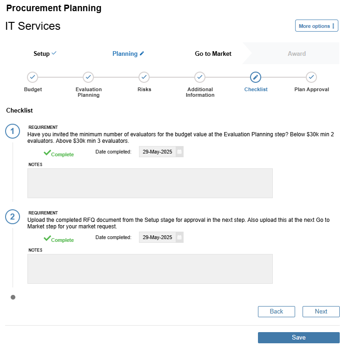Switch to the Setup stage tab
Image resolution: width=343 pixels, height=347 pixels.
(45, 53)
